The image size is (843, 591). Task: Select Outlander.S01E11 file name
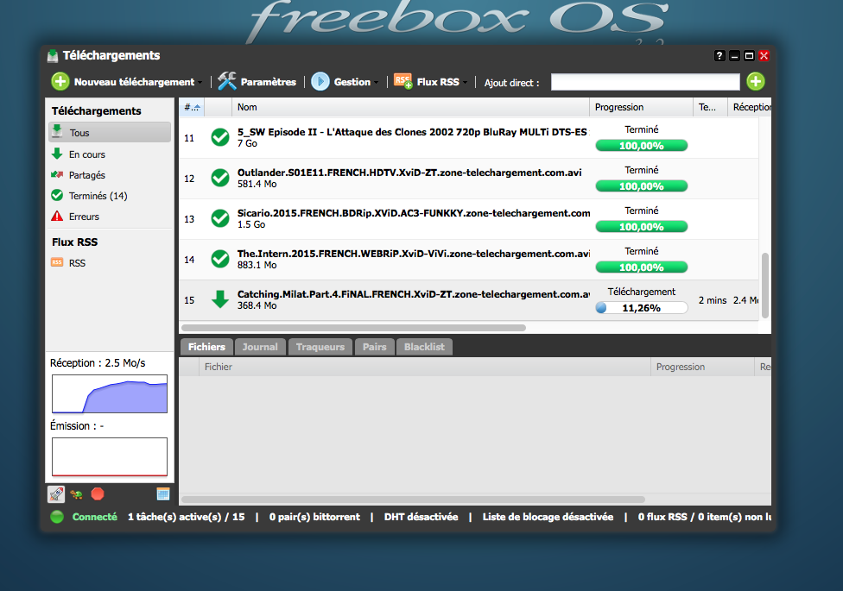point(409,173)
